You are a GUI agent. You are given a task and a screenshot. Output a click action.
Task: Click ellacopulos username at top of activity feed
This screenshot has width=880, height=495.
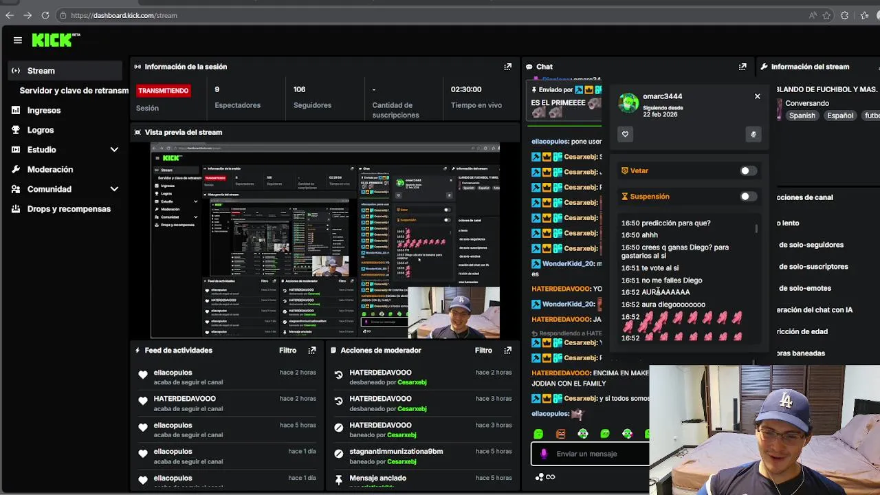tap(173, 373)
